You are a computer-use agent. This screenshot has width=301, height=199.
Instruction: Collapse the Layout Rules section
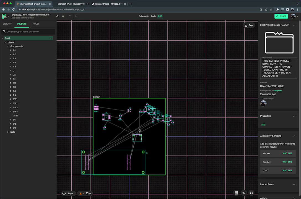tap(294, 184)
